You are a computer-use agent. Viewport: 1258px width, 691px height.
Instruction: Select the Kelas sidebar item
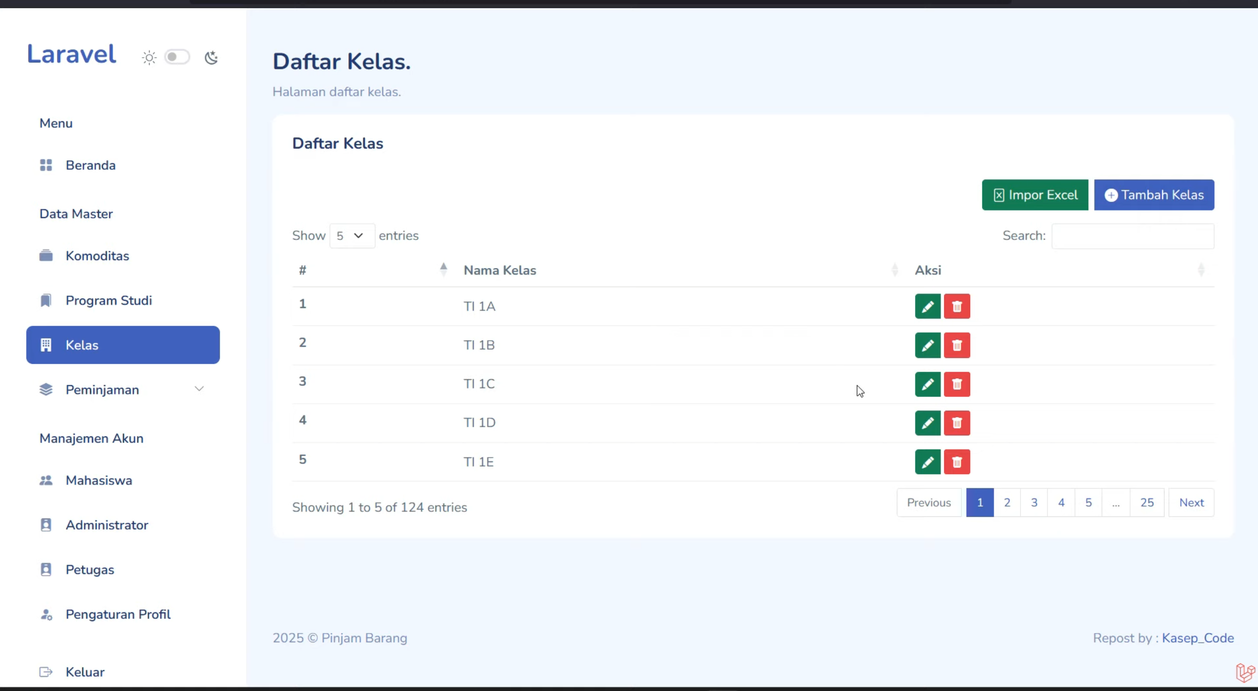click(123, 345)
